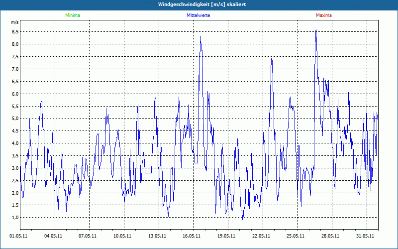Click the 3,0 y-axis value
398x249 pixels.
click(x=15, y=168)
